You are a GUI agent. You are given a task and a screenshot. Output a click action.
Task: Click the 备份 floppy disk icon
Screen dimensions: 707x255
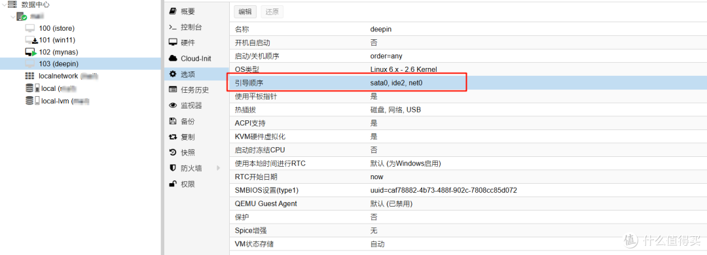point(172,121)
